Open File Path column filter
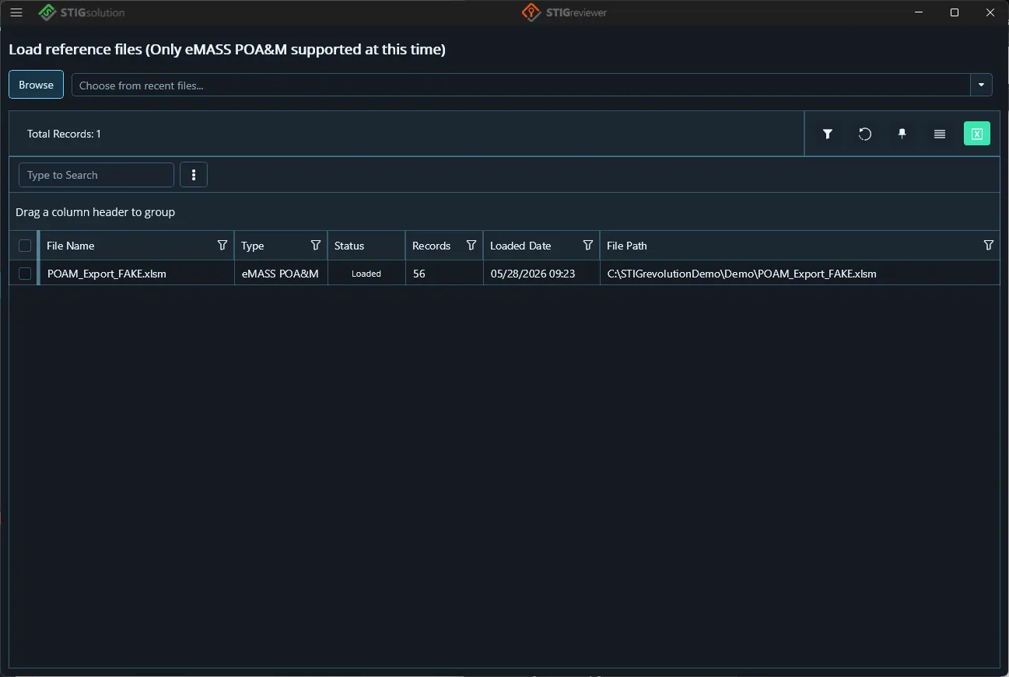 989,245
